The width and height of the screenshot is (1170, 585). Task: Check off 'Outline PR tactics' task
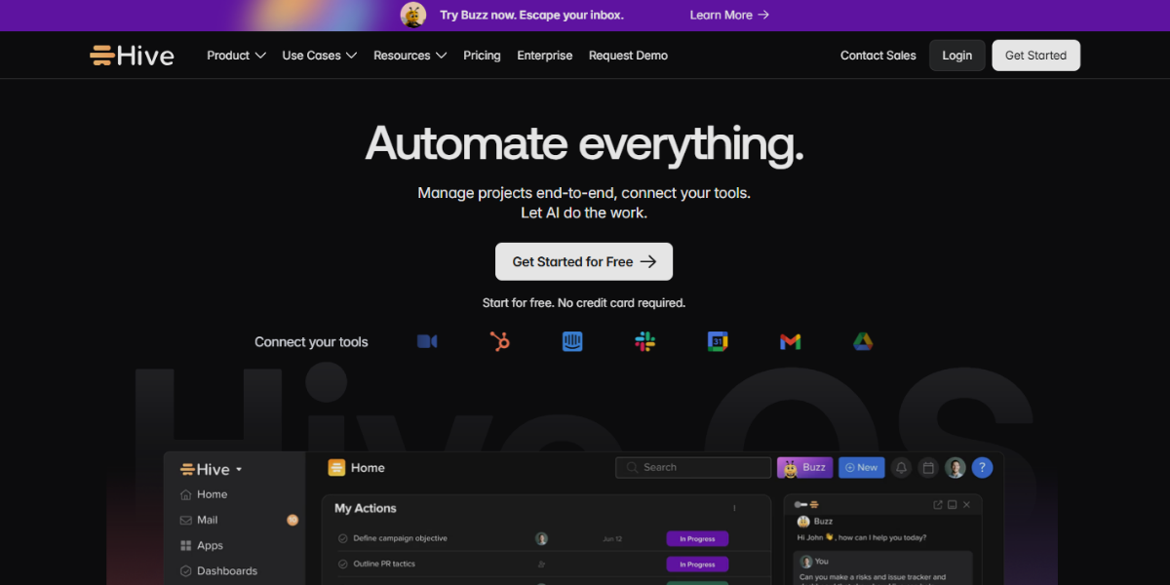343,565
